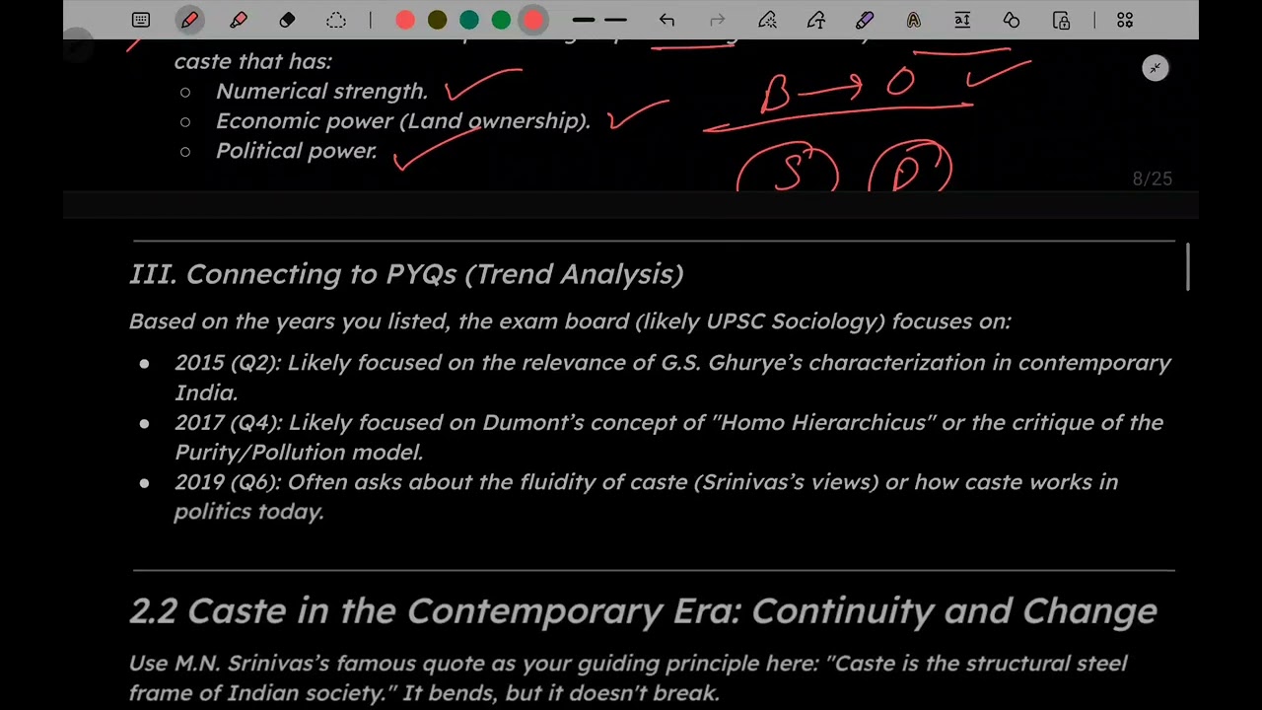Pick the teal color swatch
This screenshot has height=710, width=1262.
(469, 20)
